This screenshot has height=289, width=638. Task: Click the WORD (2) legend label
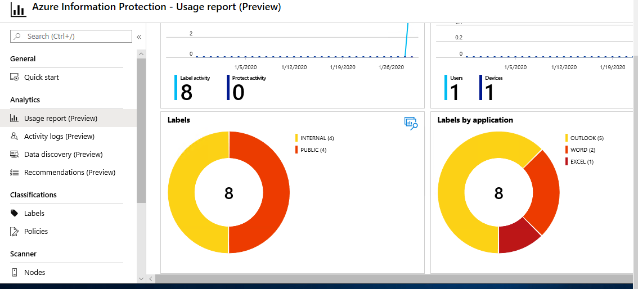583,150
